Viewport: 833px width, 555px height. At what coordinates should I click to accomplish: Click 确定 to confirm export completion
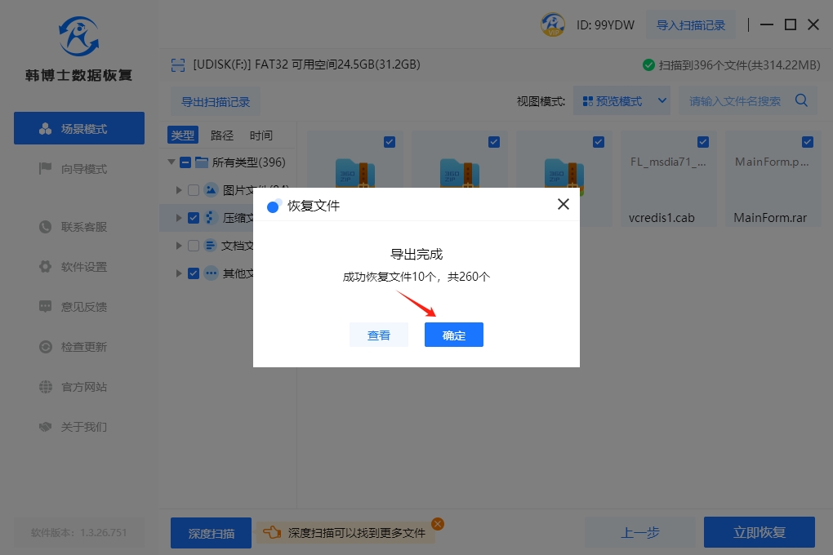click(453, 335)
